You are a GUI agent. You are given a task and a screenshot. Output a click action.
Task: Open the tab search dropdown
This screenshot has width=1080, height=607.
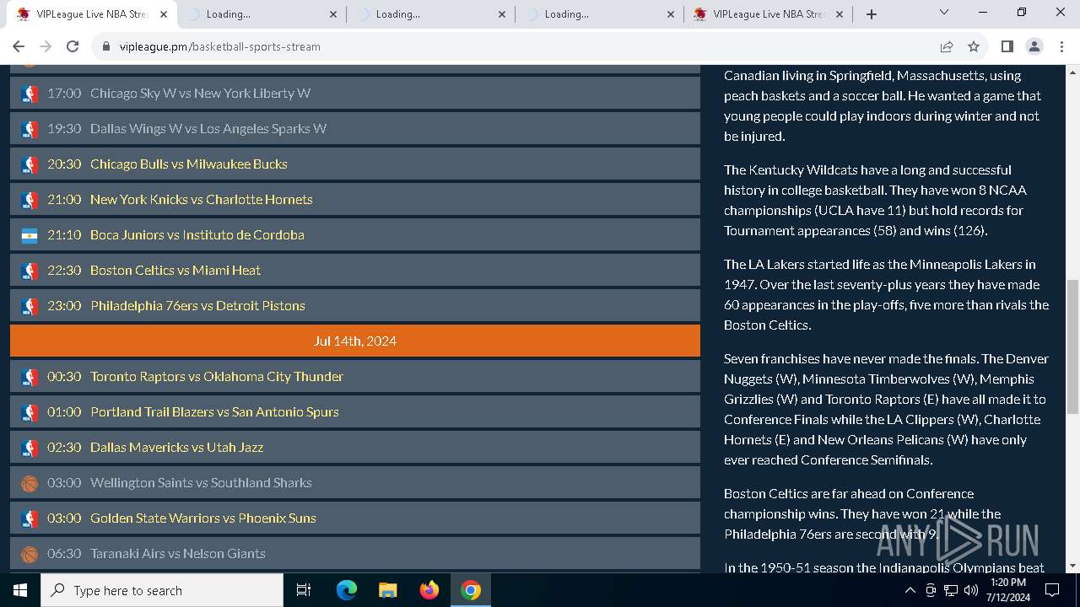click(x=944, y=13)
